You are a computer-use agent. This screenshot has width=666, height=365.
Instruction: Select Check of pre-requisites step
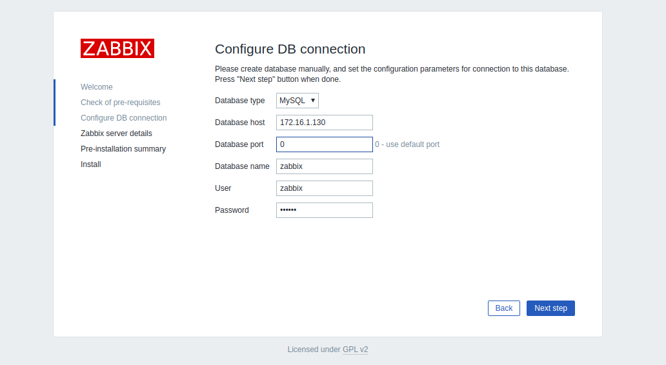pyautogui.click(x=121, y=103)
